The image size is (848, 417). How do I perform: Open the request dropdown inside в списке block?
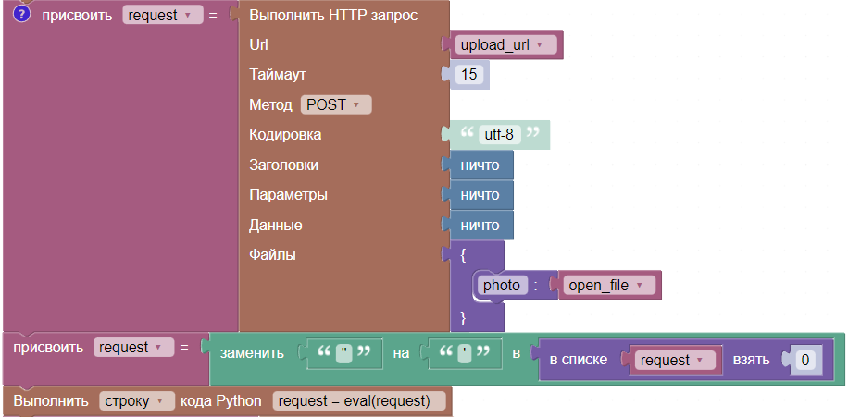(676, 361)
